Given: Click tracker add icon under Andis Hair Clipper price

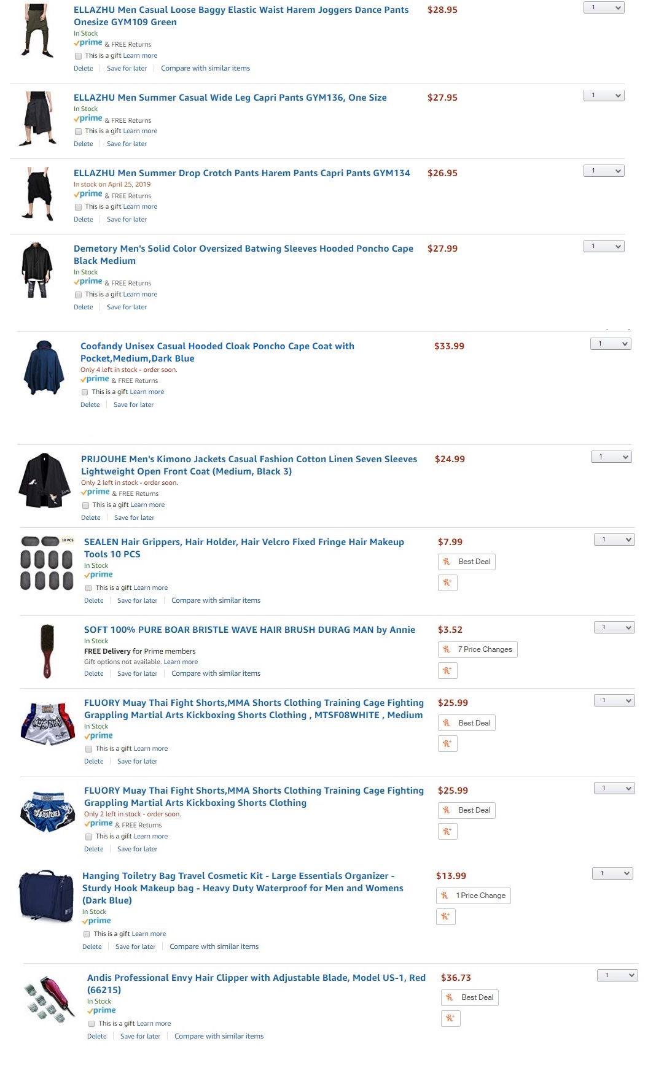Looking at the screenshot, I should [x=451, y=1019].
